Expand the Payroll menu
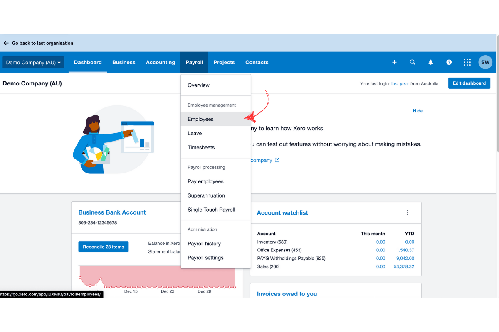 (x=194, y=62)
